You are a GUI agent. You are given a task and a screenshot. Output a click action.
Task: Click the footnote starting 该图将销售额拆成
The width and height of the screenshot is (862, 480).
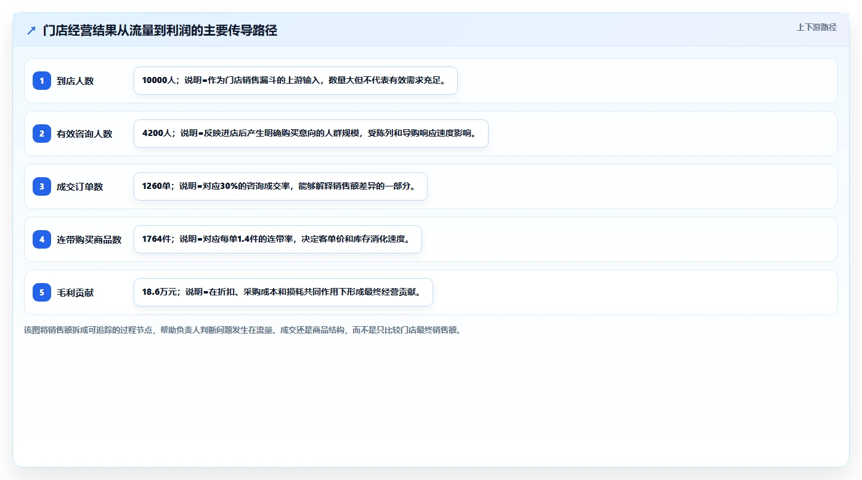coord(243,330)
